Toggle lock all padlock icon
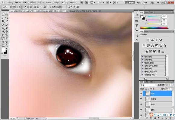175x120 pixels. pyautogui.click(x=154, y=89)
